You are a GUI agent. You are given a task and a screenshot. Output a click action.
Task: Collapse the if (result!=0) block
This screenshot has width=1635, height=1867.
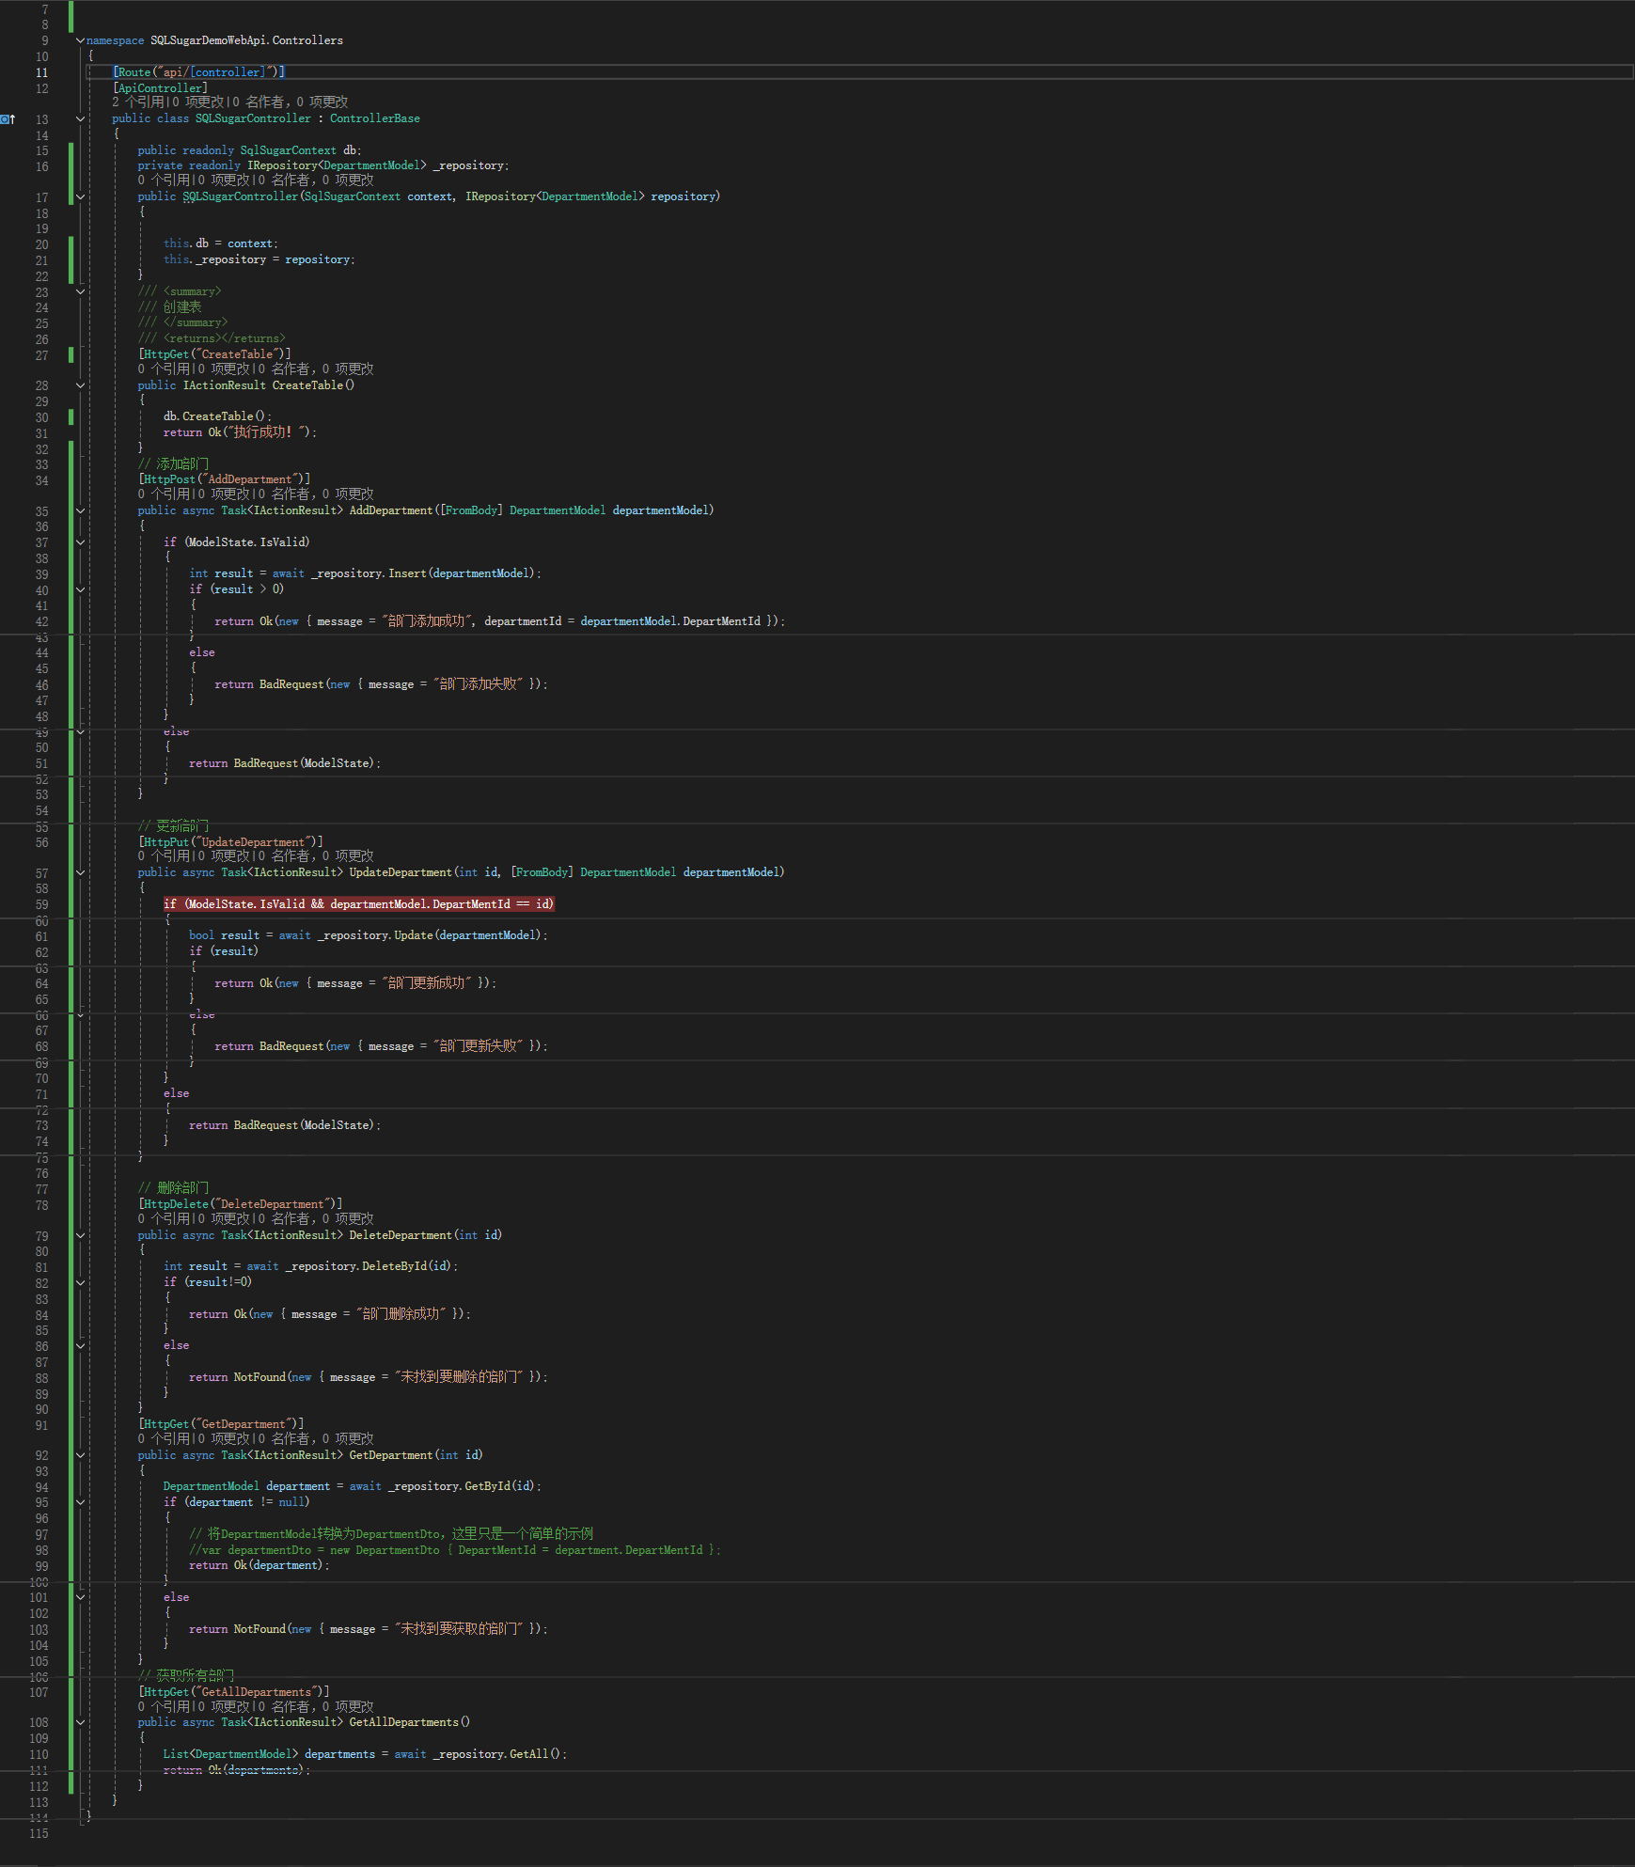coord(80,1283)
